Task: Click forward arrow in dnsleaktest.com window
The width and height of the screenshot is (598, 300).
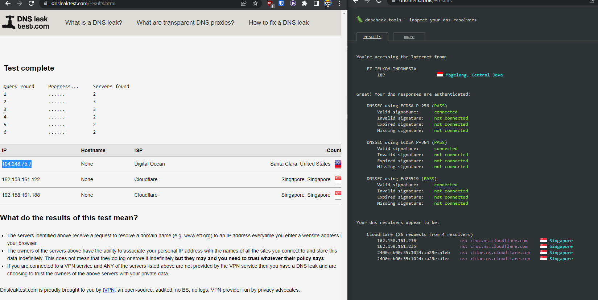Action: pos(20,3)
